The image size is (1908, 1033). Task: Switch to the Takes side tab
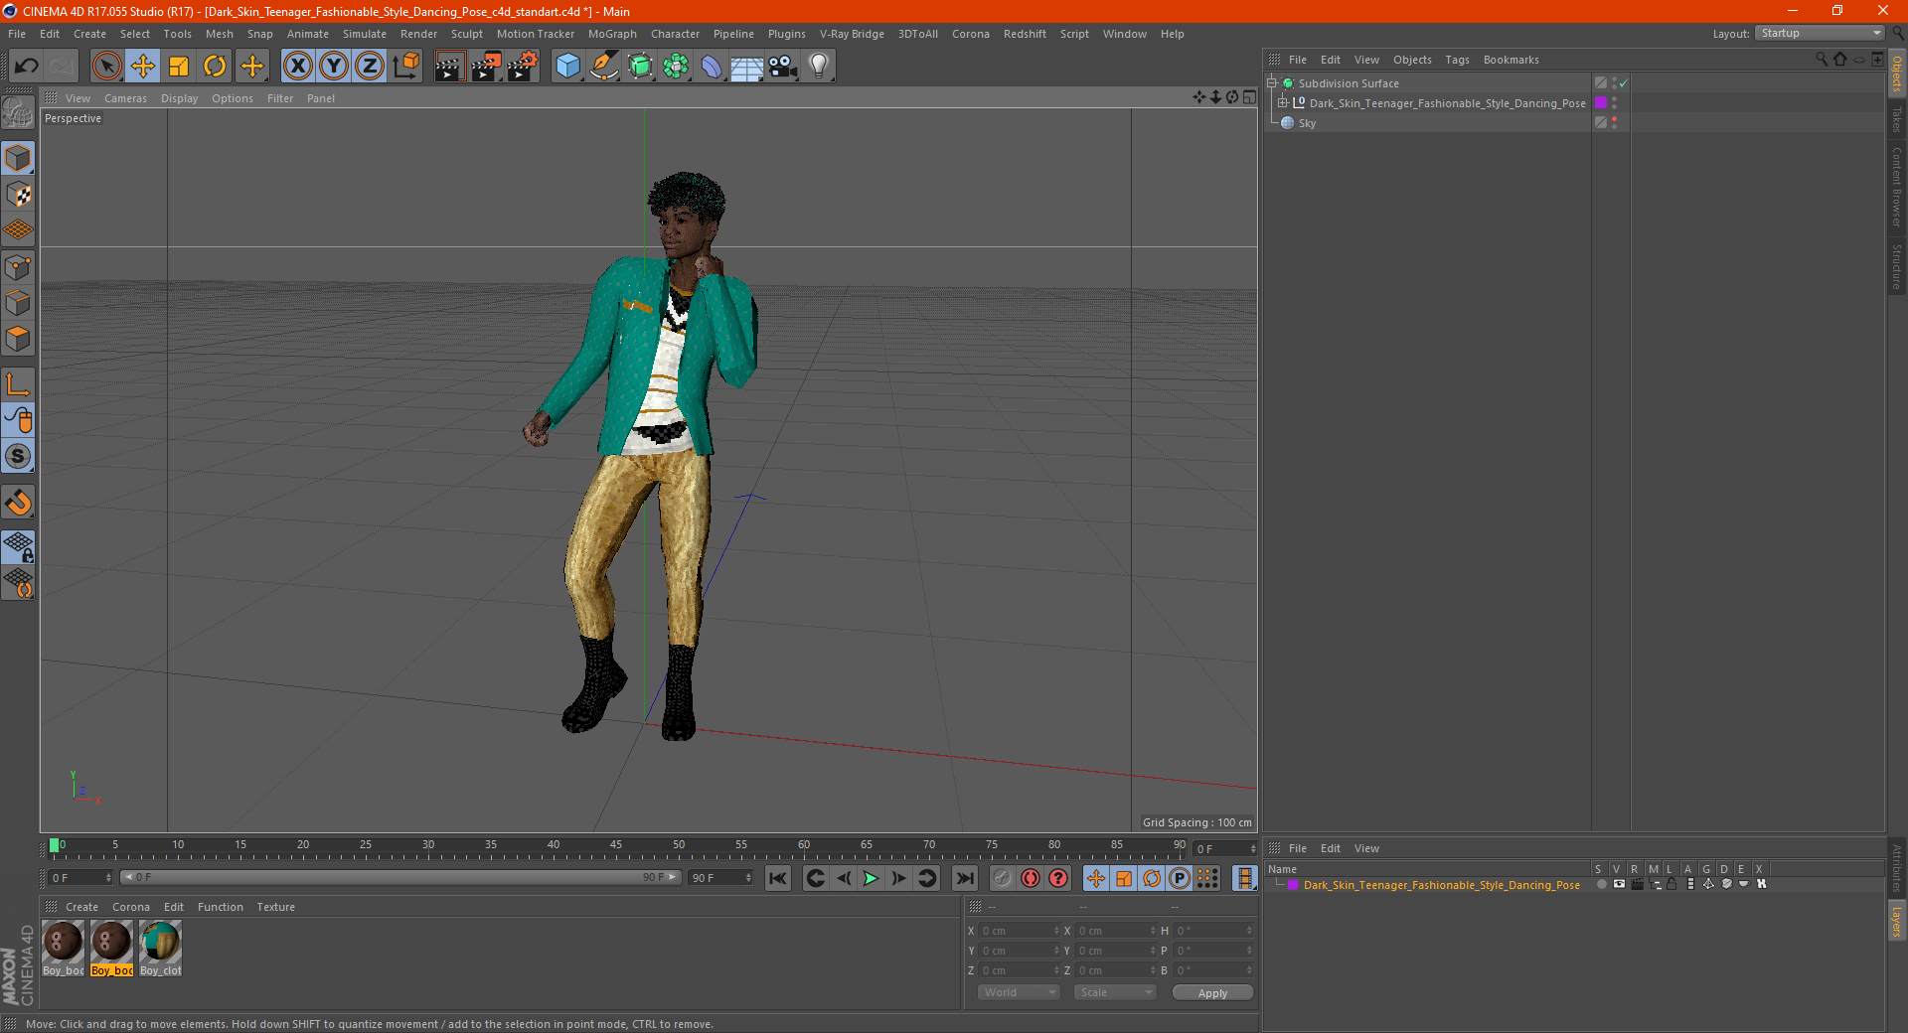click(1897, 119)
